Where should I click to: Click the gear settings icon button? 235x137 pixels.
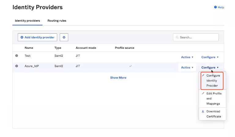pos(64,37)
